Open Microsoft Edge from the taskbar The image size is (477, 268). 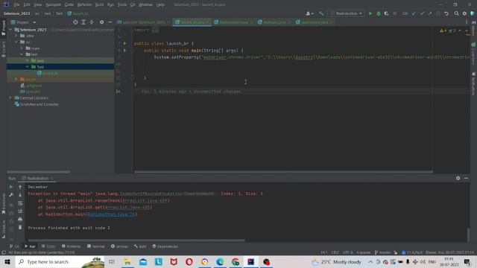point(220,262)
